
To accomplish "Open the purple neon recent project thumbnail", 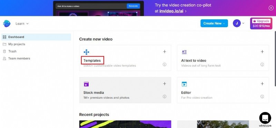I will coord(125,124).
